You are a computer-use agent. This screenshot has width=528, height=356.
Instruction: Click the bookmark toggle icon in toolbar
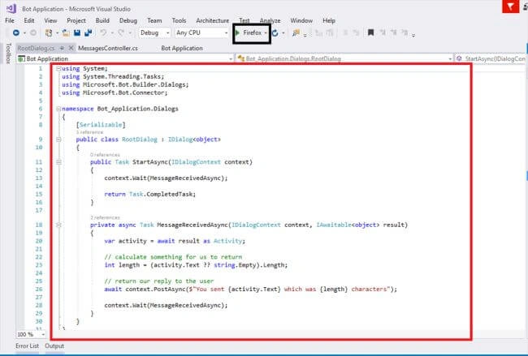pos(370,32)
